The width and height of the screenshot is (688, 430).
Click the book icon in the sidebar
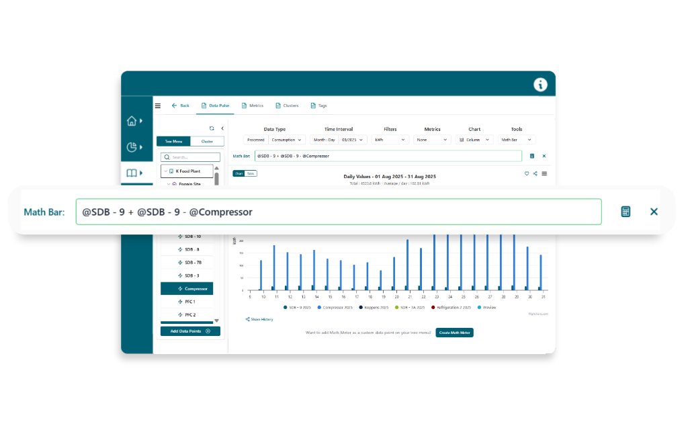click(x=132, y=173)
